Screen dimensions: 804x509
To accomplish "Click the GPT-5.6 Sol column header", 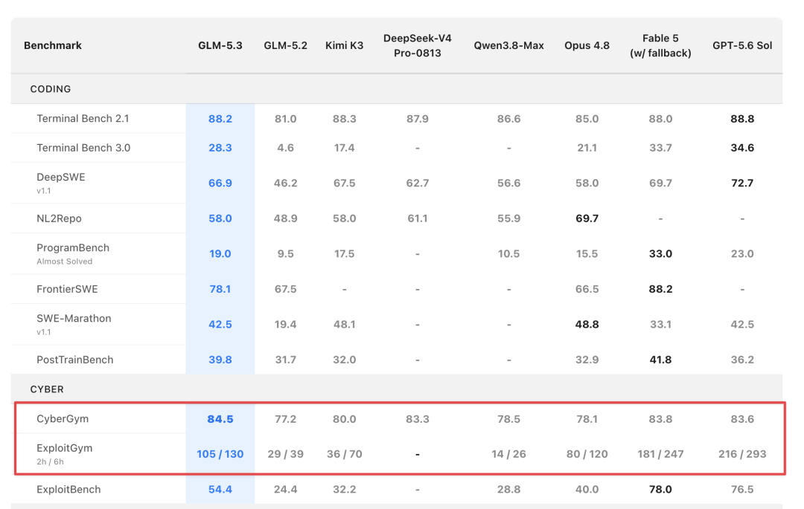I will coord(742,45).
